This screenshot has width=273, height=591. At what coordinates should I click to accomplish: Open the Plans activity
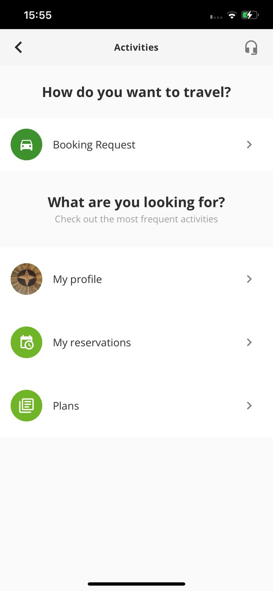click(x=66, y=405)
